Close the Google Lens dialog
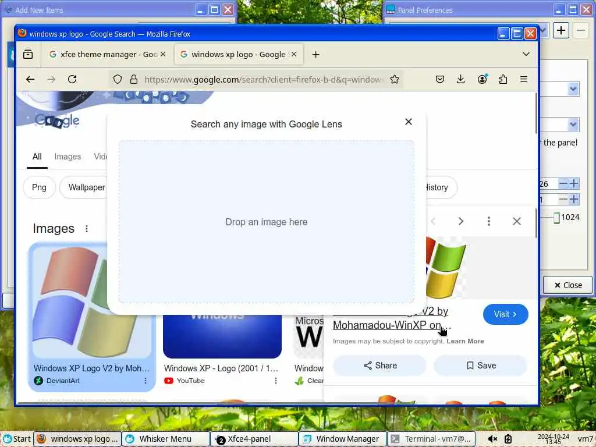 click(408, 122)
